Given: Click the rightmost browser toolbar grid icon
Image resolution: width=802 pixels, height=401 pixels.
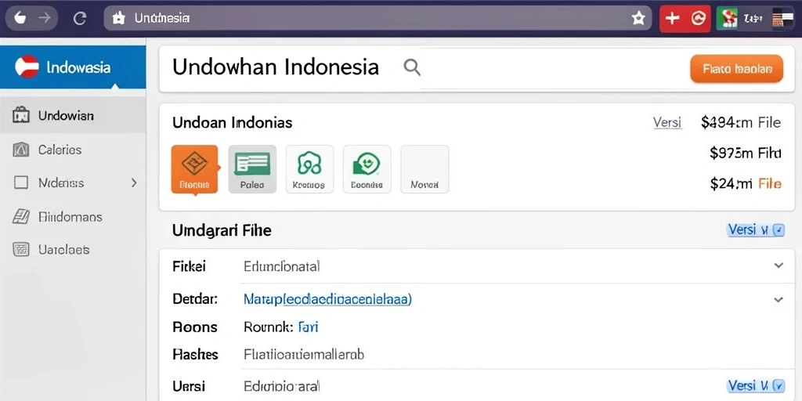Looking at the screenshot, I should (x=782, y=19).
